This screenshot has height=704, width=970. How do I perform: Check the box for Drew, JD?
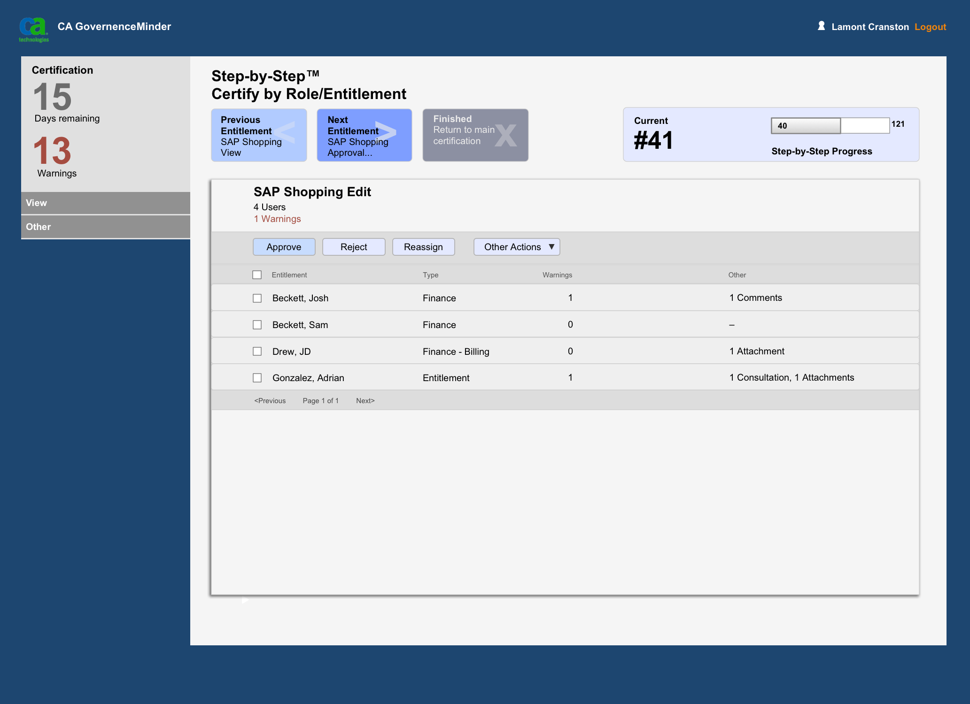pyautogui.click(x=257, y=351)
